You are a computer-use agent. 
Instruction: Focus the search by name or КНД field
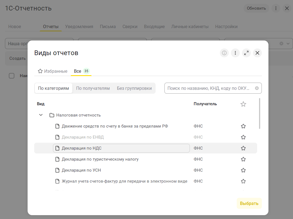[x=208, y=88]
